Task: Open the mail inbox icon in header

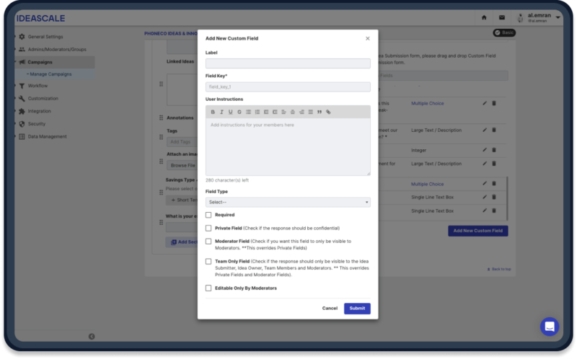Action: [x=502, y=17]
